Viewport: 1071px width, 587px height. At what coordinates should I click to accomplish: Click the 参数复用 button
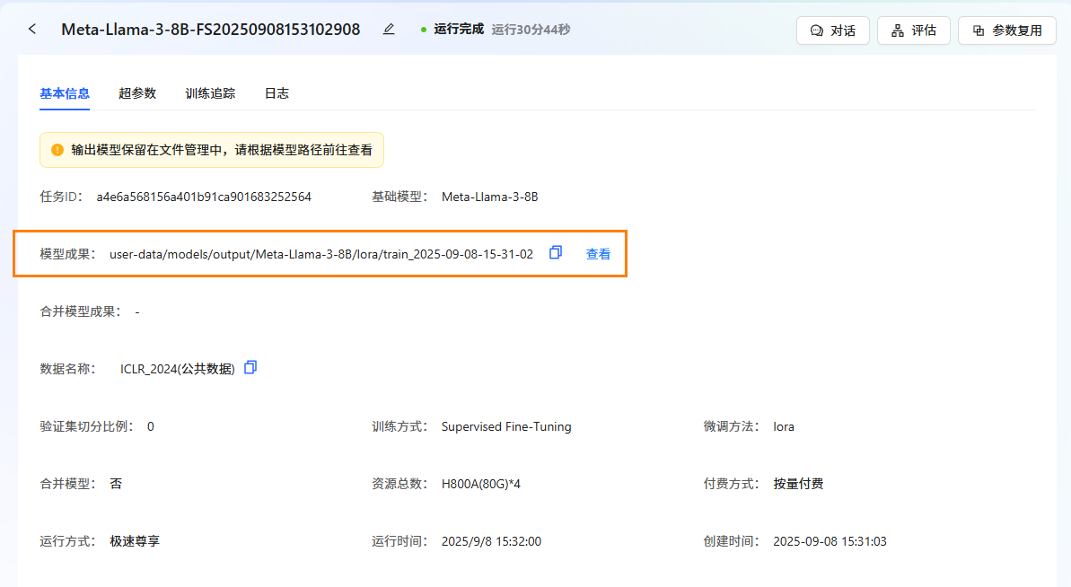[x=1007, y=31]
